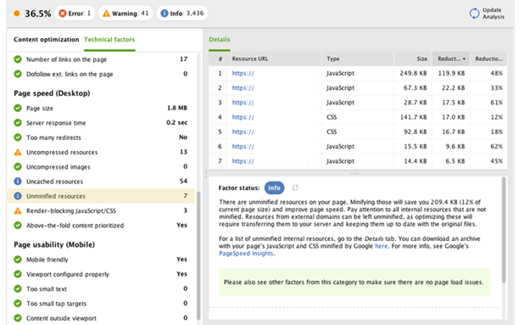Click the '249.8 KB' size cell
524x325 pixels.
tap(413, 73)
